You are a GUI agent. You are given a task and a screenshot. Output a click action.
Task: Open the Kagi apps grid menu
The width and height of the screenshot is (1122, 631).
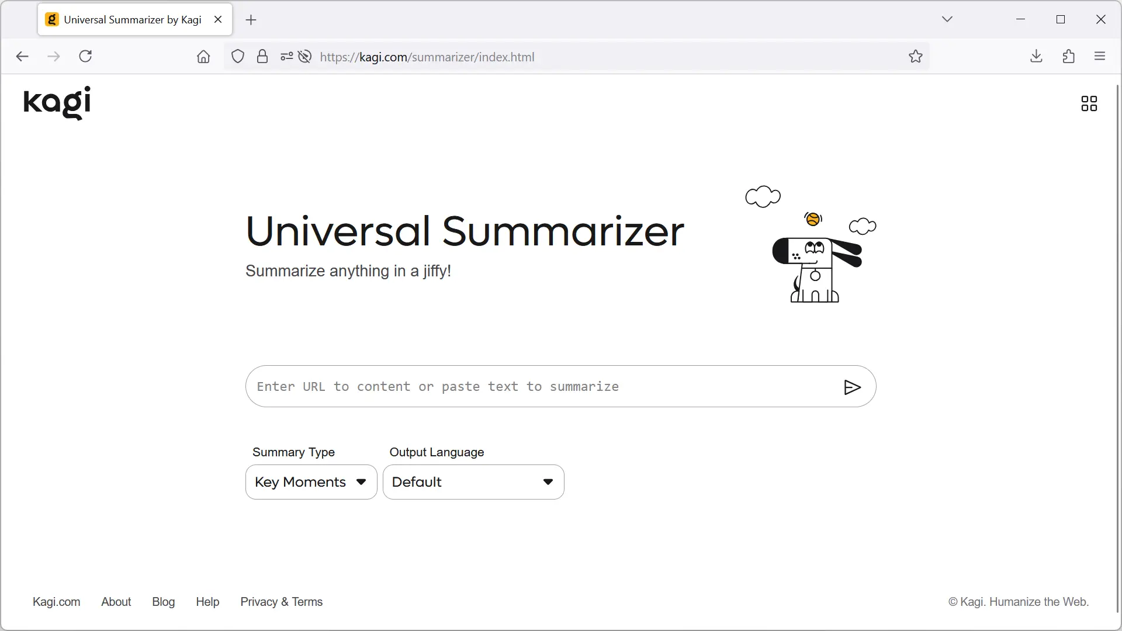[x=1089, y=103]
